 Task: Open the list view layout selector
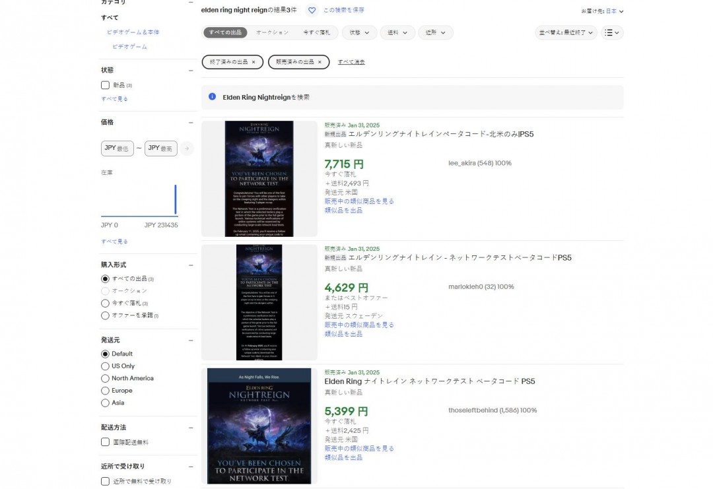point(612,33)
